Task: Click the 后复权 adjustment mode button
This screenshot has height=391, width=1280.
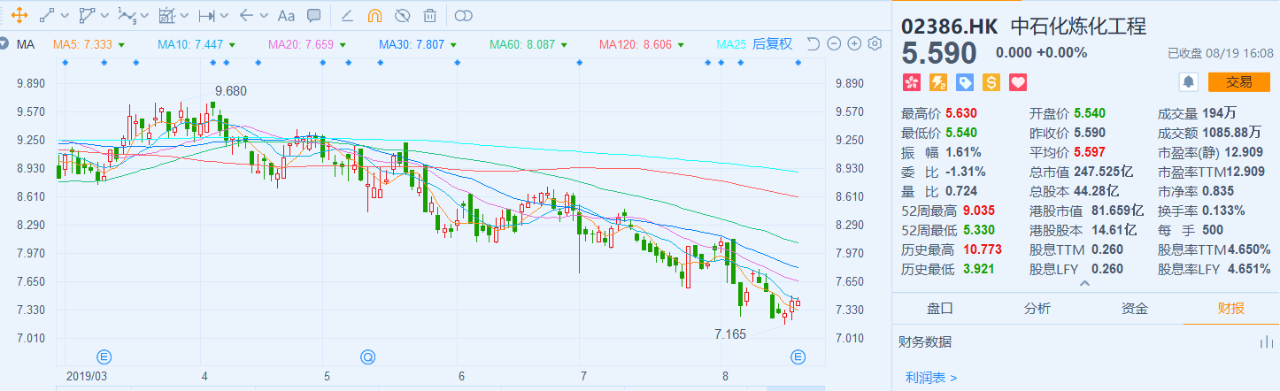Action: click(x=773, y=44)
